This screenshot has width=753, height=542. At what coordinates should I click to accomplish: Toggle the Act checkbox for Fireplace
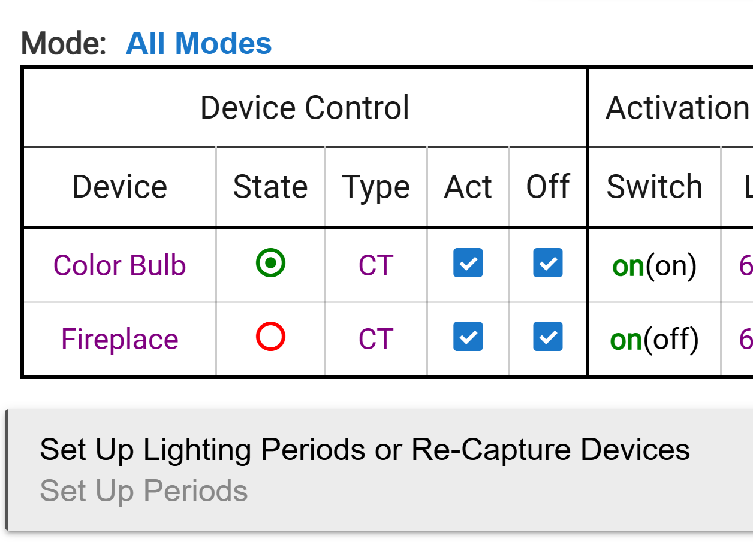[468, 337]
